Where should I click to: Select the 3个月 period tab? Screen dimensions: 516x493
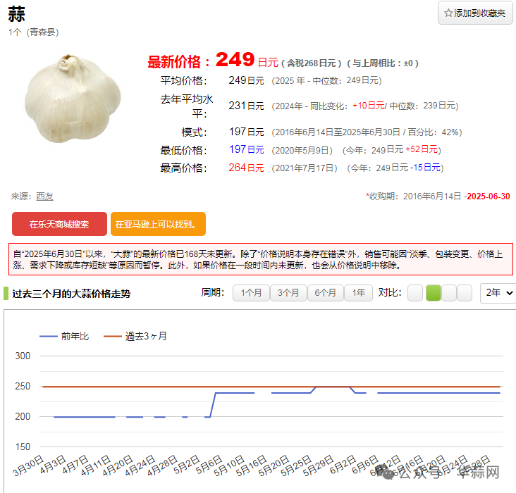[x=288, y=293]
